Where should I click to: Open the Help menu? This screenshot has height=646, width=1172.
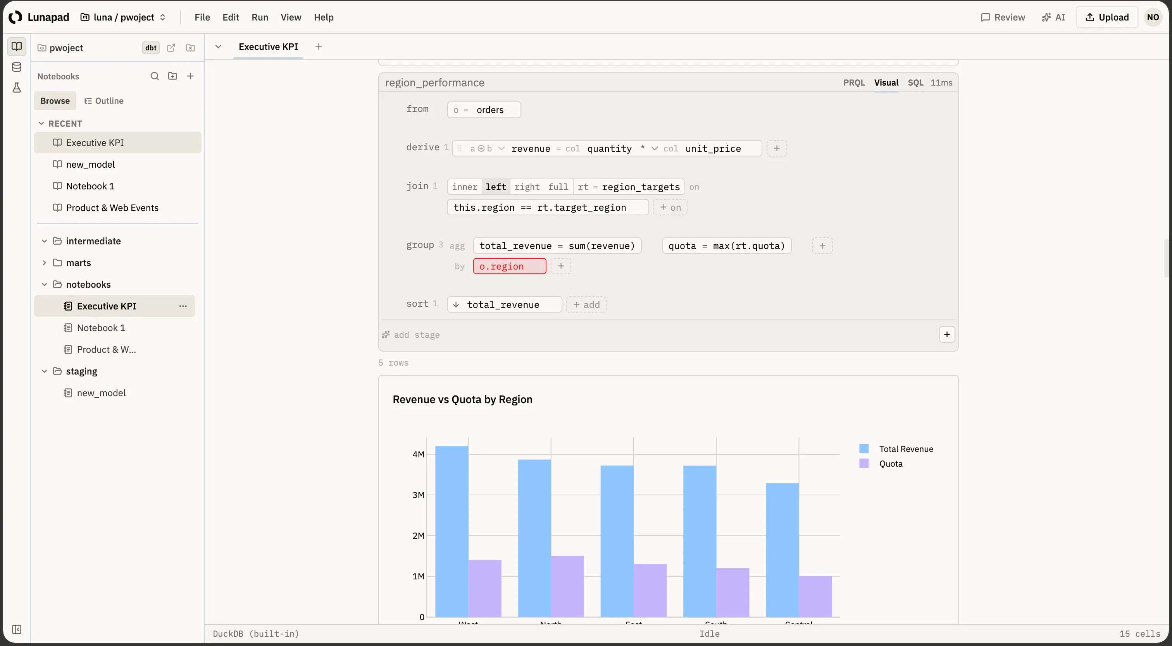pyautogui.click(x=324, y=17)
